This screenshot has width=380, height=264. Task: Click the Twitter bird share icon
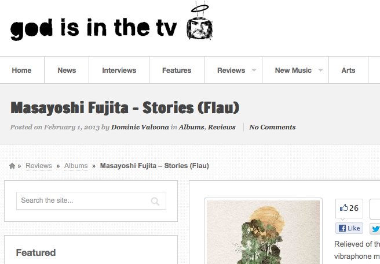(376, 228)
